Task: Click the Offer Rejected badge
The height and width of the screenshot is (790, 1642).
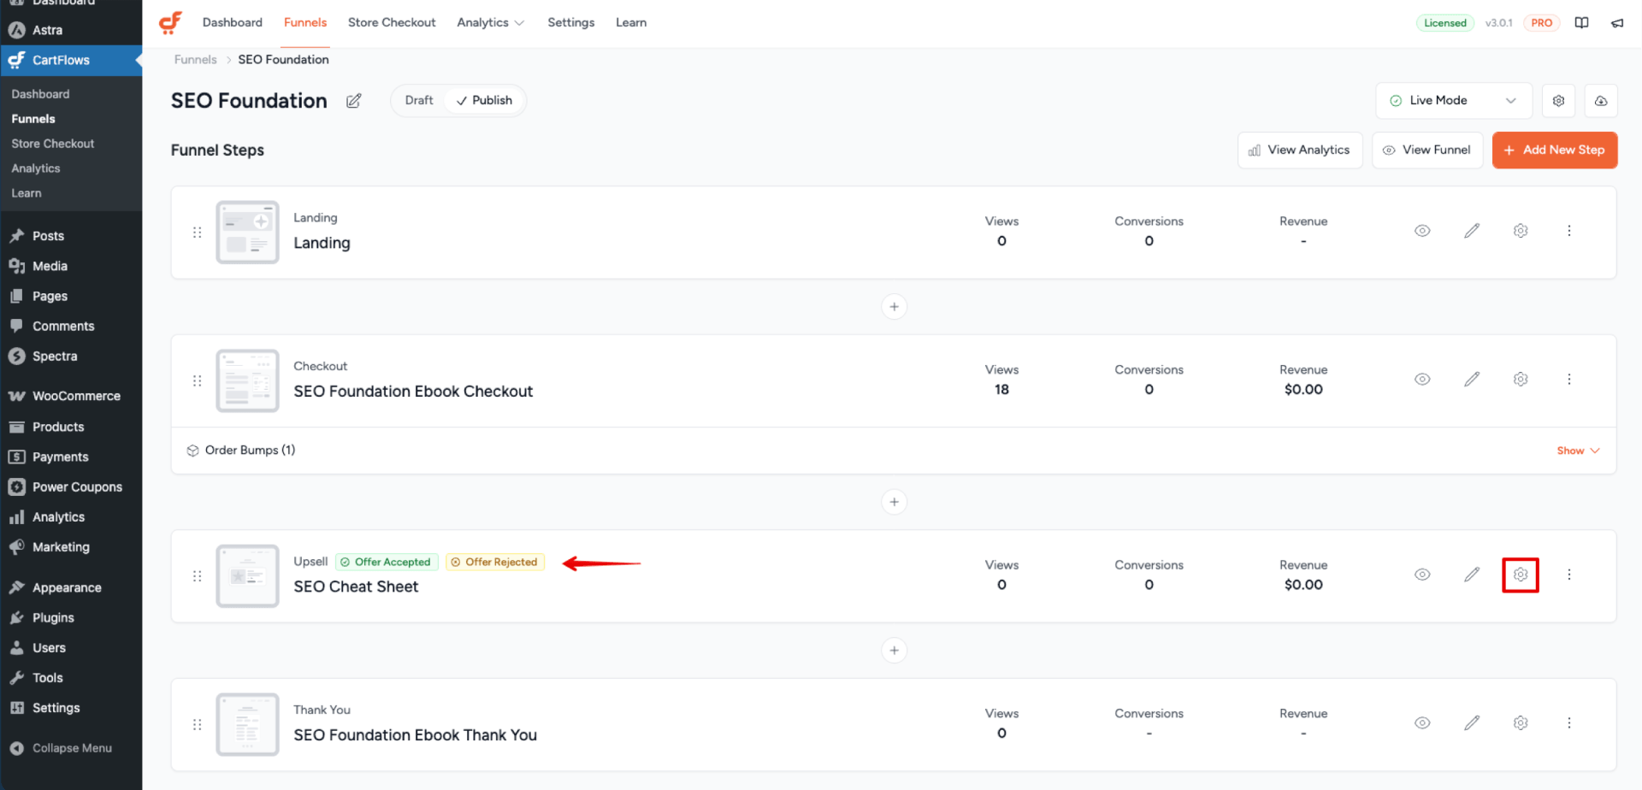Action: 495,563
